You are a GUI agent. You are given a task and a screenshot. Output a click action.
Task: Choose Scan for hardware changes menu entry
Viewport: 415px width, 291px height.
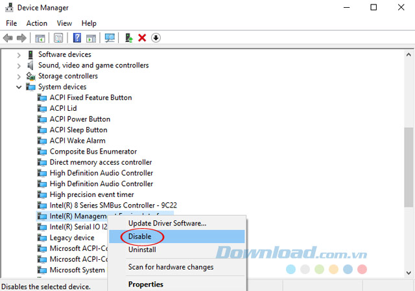tap(177, 267)
